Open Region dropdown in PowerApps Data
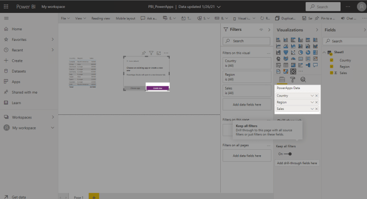 pyautogui.click(x=312, y=102)
